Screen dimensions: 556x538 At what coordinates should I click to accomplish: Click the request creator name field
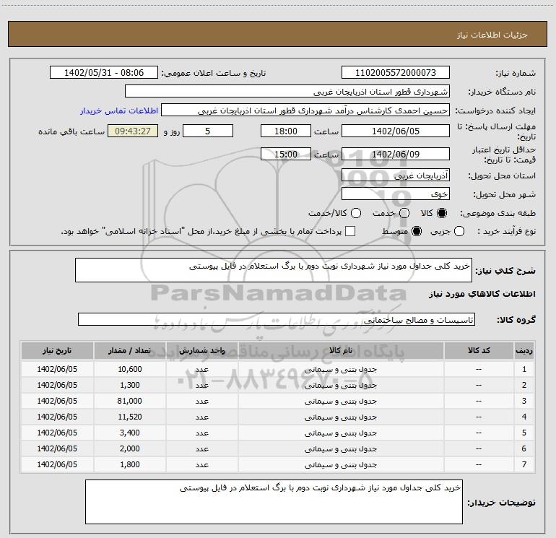click(305, 110)
